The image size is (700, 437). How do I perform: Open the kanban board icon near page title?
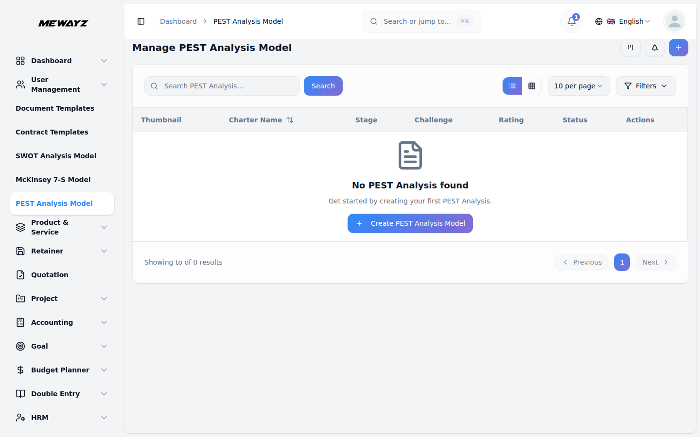click(630, 48)
